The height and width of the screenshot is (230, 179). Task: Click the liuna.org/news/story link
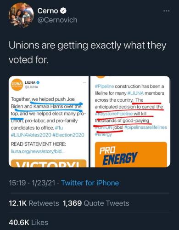click(38, 151)
